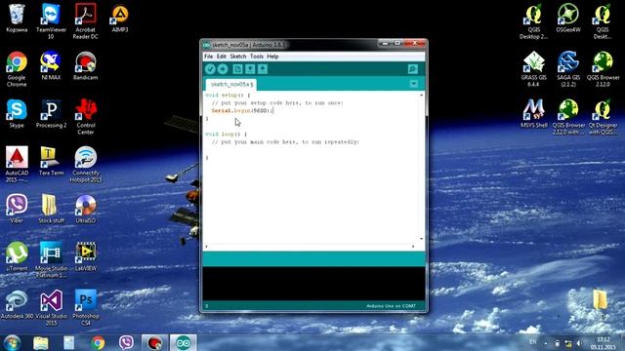Viewport: 625px width, 351px height.
Task: Select the Acrobat Reader DC desktop icon
Action: (85, 21)
